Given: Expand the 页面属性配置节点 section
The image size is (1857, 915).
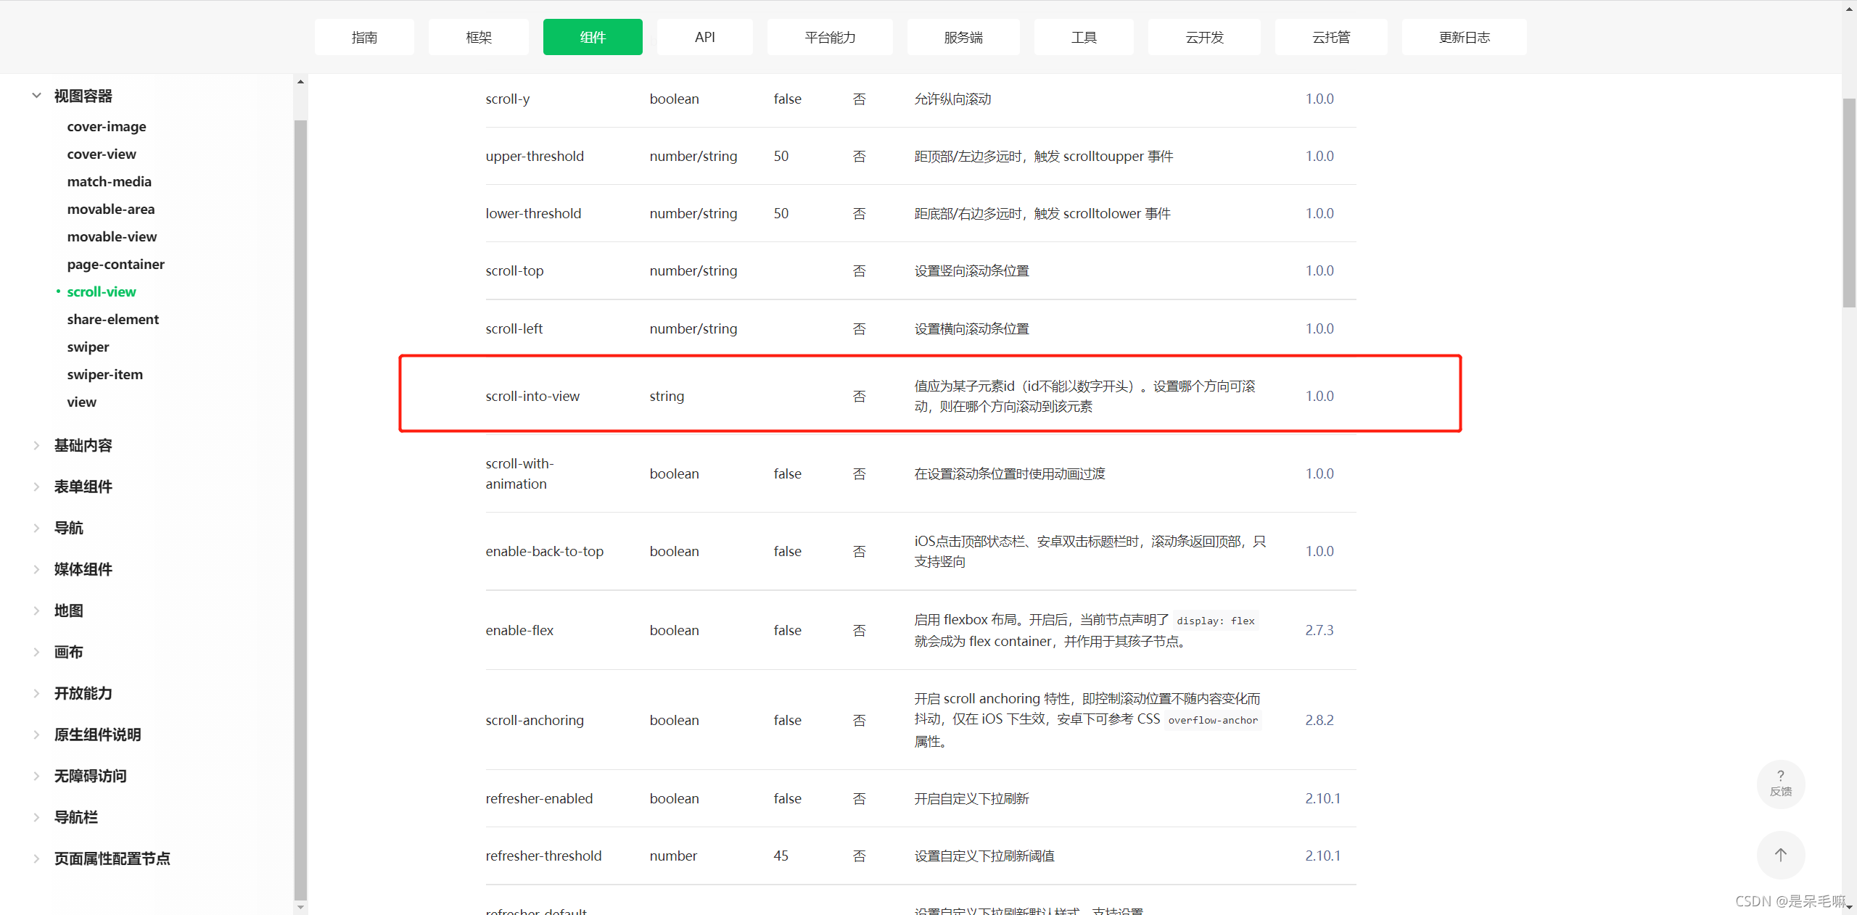Looking at the screenshot, I should [x=112, y=858].
